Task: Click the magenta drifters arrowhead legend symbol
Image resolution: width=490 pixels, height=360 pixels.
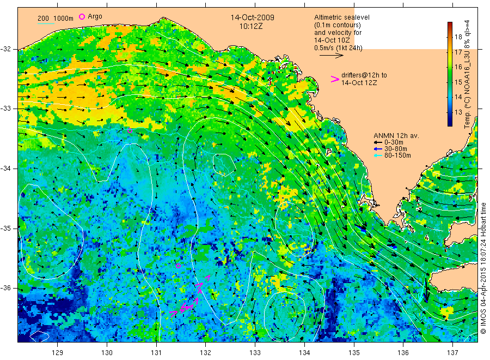Action: pos(335,79)
